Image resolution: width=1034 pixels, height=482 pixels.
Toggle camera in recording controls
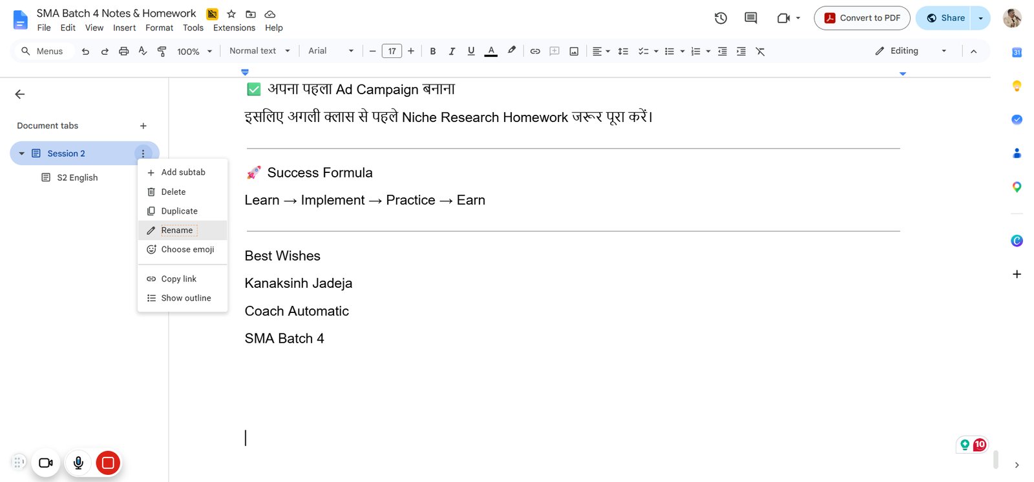[x=46, y=463]
